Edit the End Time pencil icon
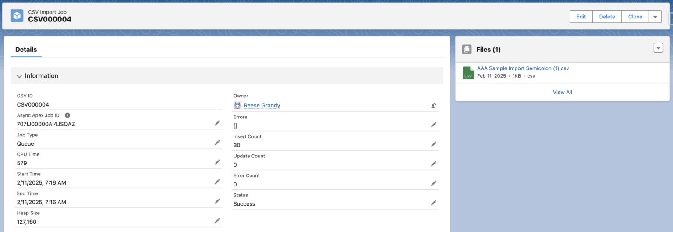673x232 pixels. pos(217,201)
